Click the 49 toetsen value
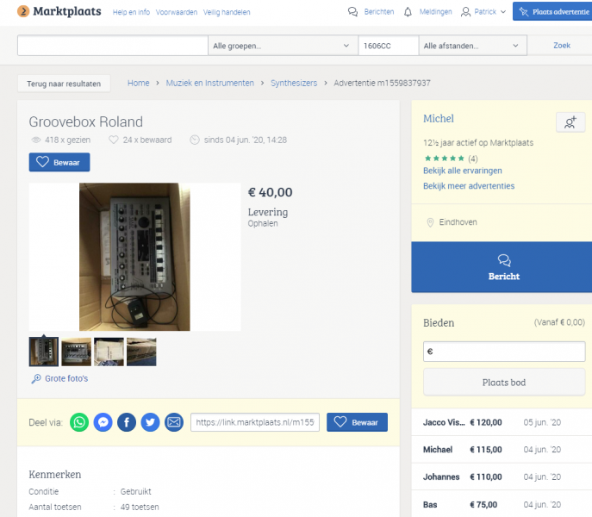The width and height of the screenshot is (592, 517). click(x=140, y=508)
